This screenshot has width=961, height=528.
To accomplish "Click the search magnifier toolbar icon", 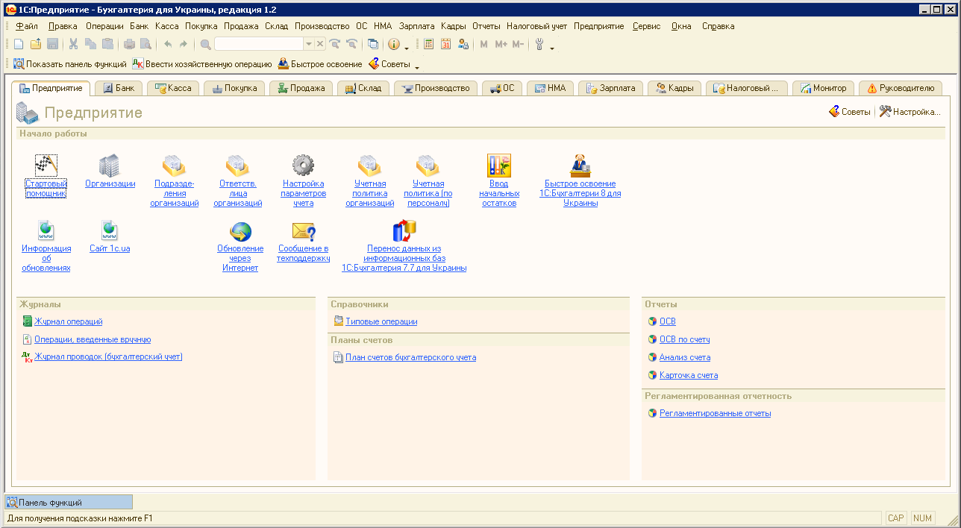I will [205, 44].
